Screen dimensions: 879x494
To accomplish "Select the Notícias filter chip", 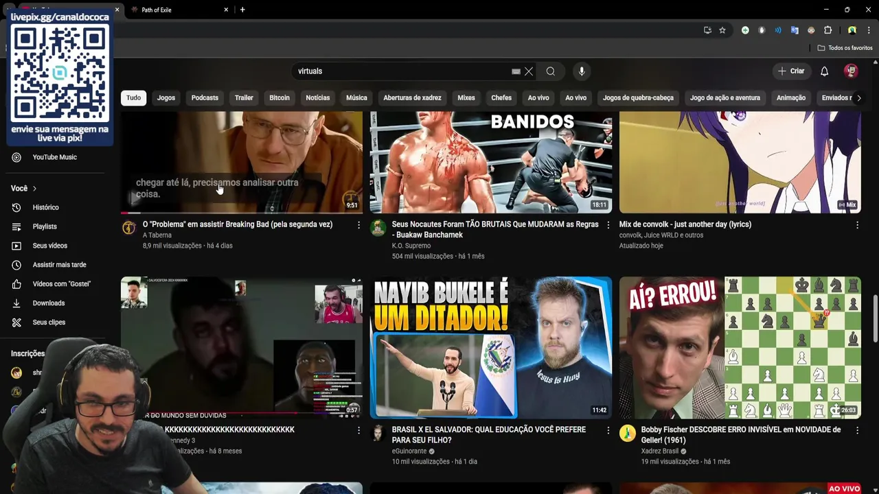I will click(x=318, y=97).
